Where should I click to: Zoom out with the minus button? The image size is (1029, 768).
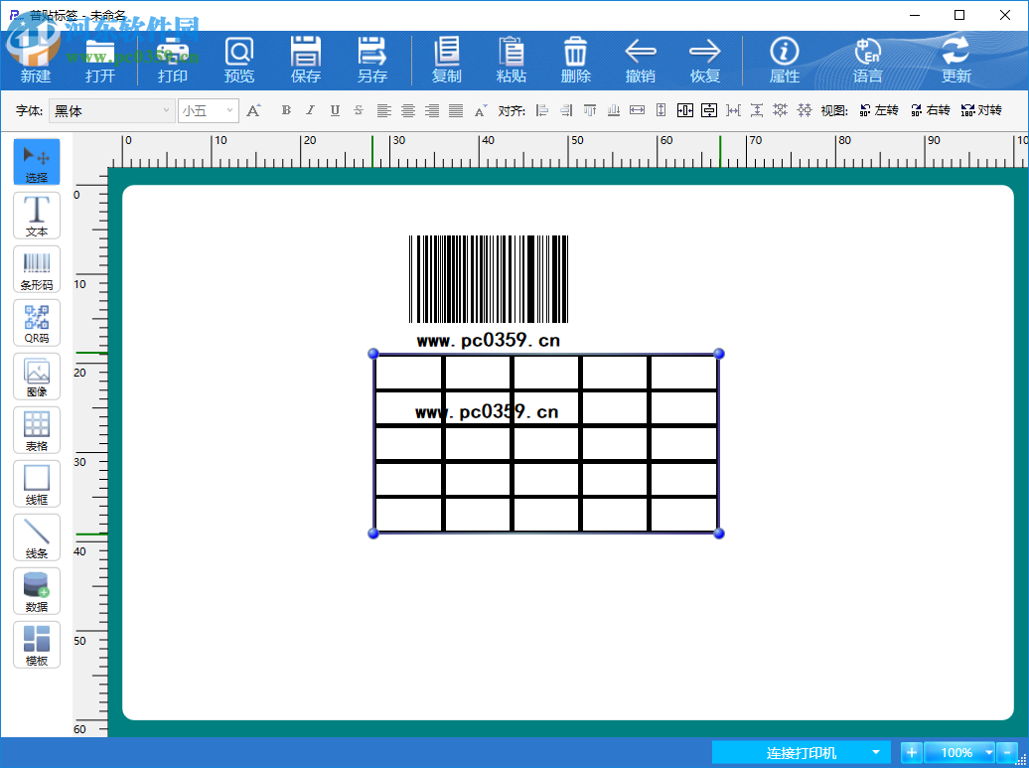pyautogui.click(x=1007, y=752)
